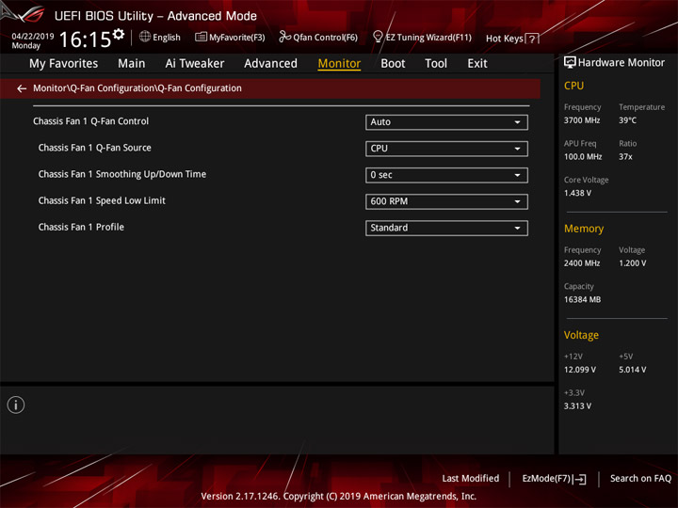Click the +3.3V reading 3.313 V

click(x=577, y=406)
